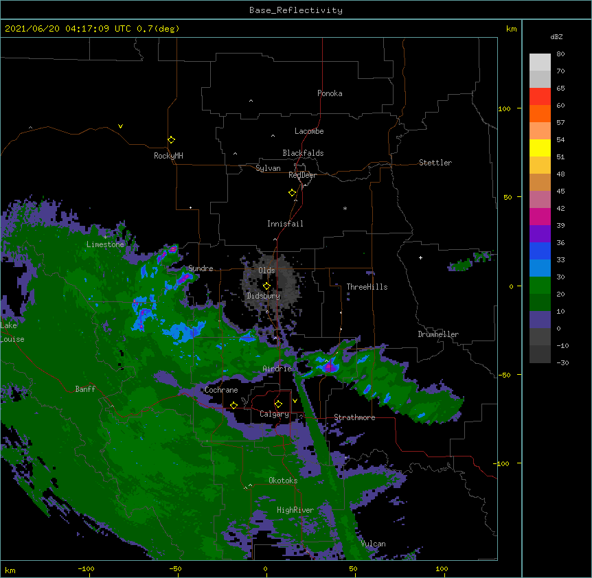592x578 pixels.
Task: Select the purple 36-39 dBZ legend swatch
Action: (540, 234)
